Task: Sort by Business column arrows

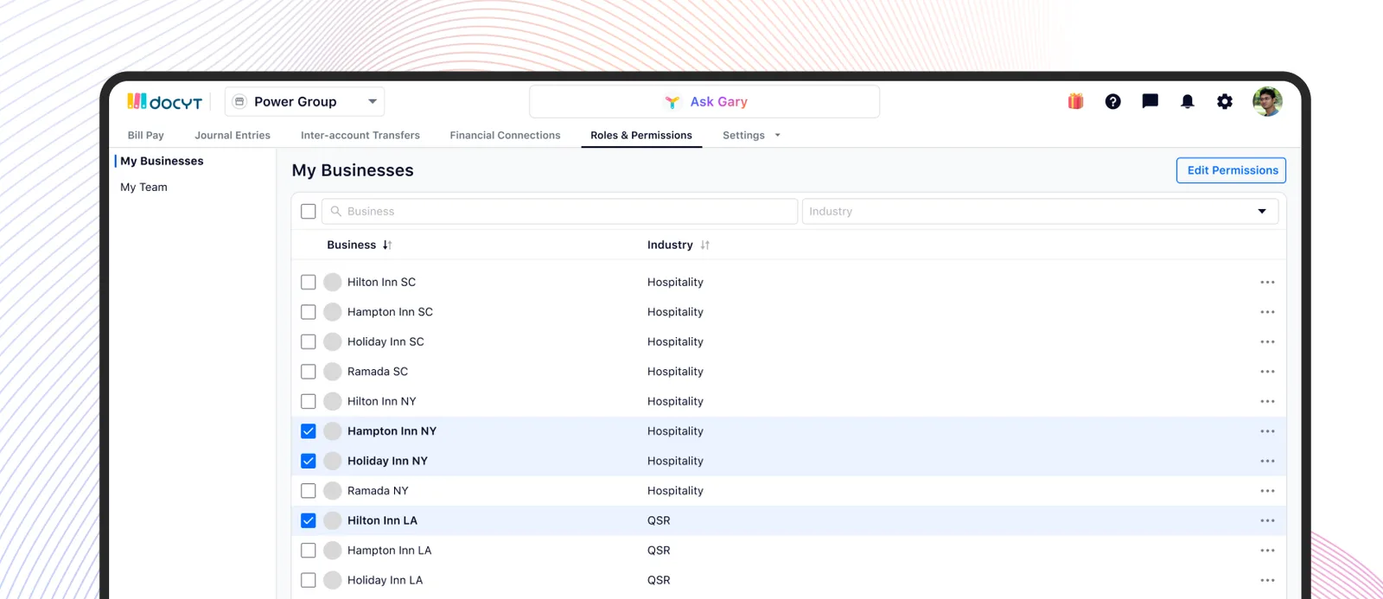Action: tap(387, 245)
